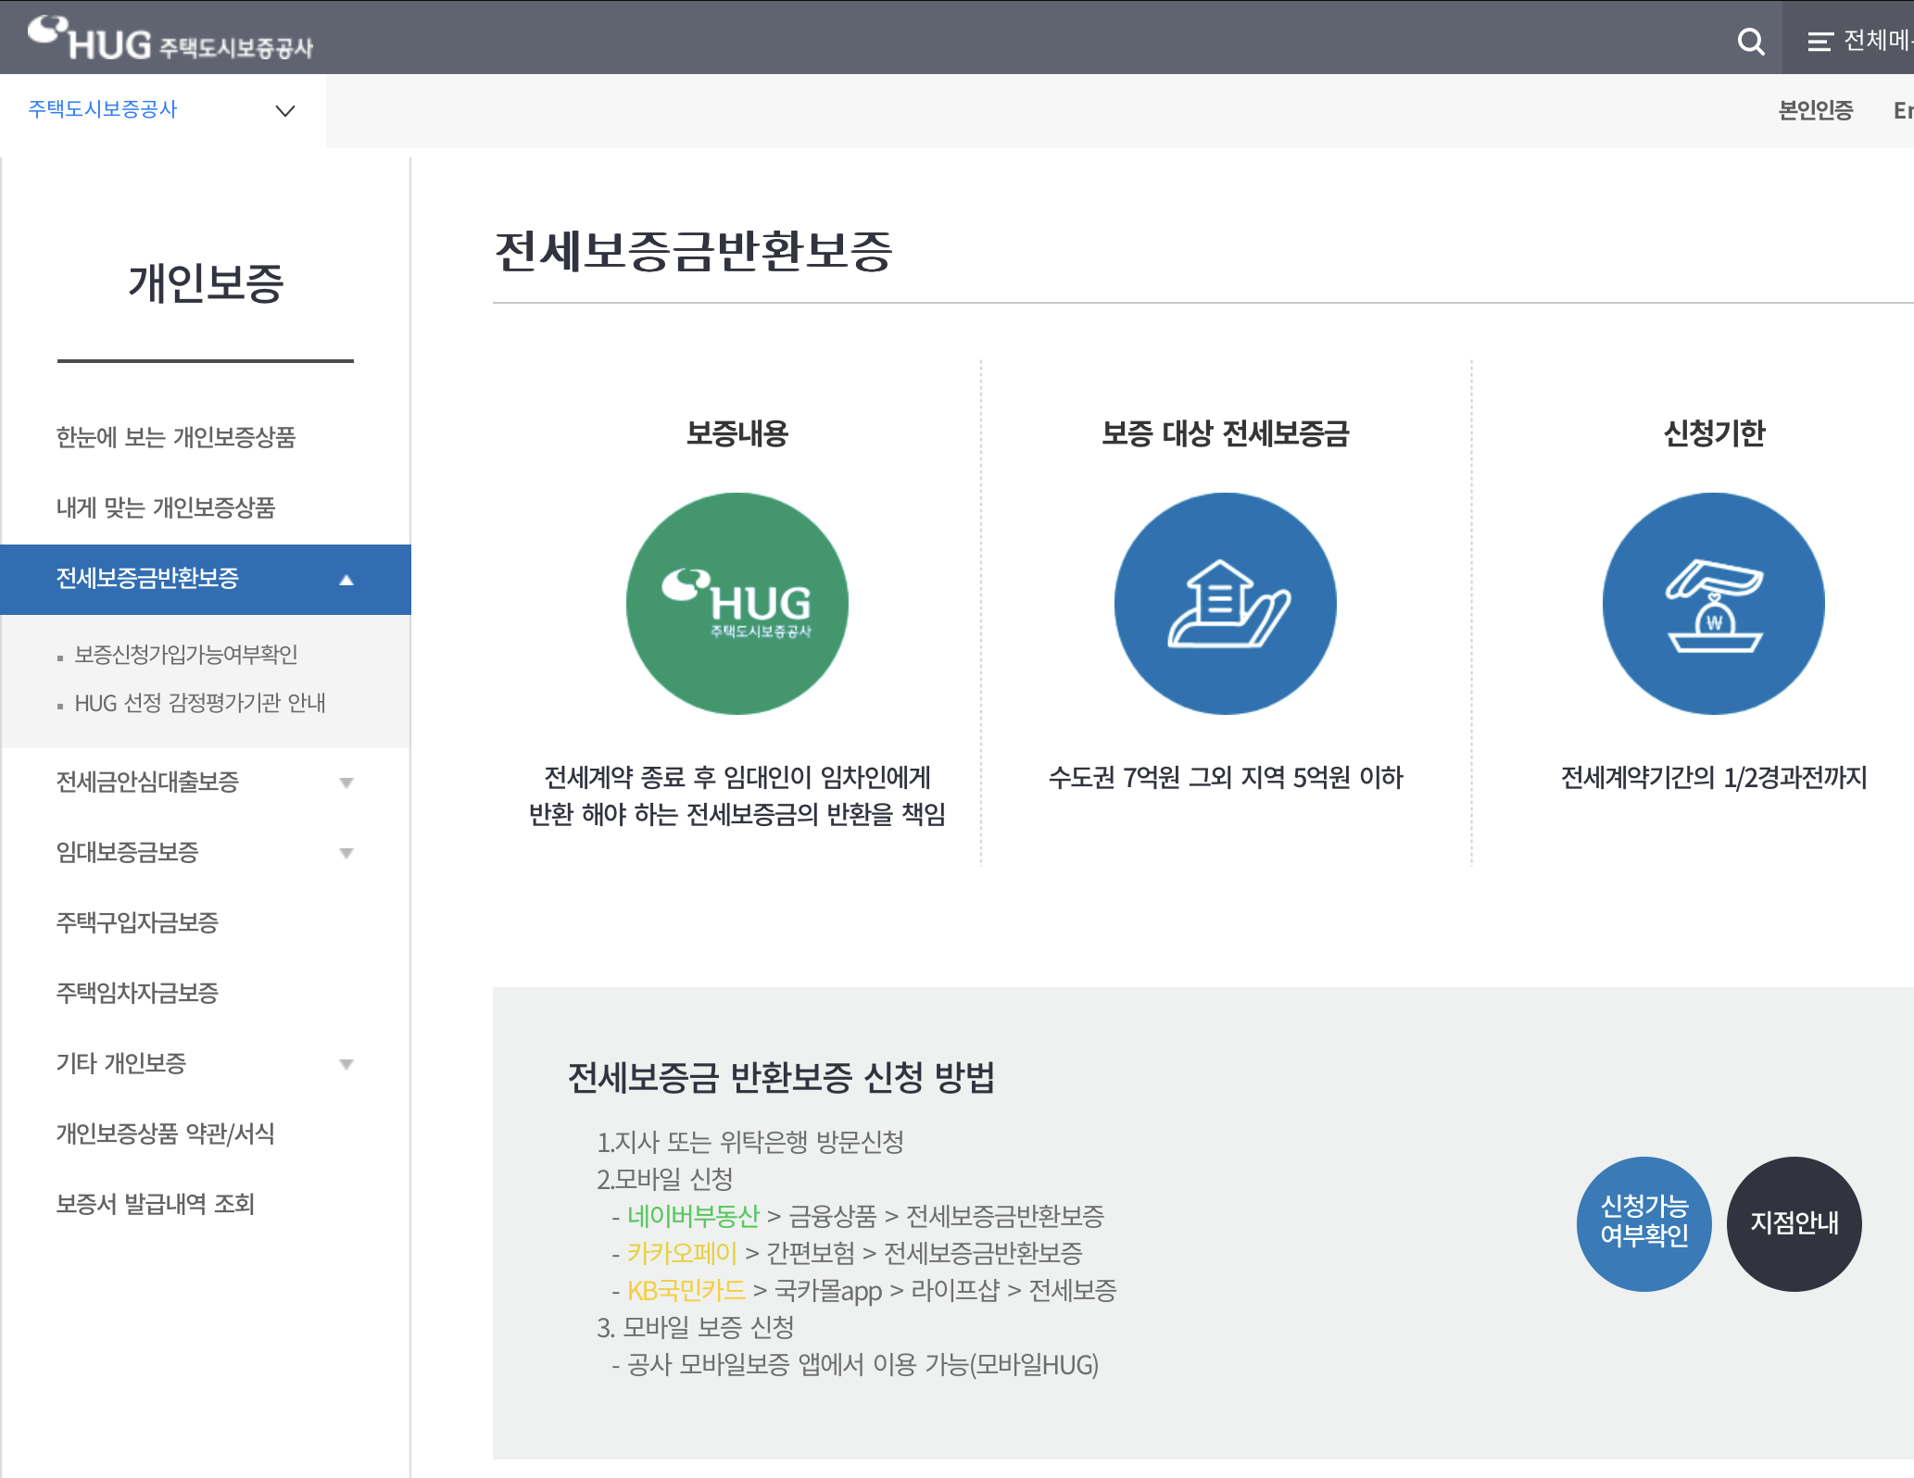Expand the 임대보증금보증 menu arrow
Image resolution: width=1914 pixels, height=1478 pixels.
point(346,853)
